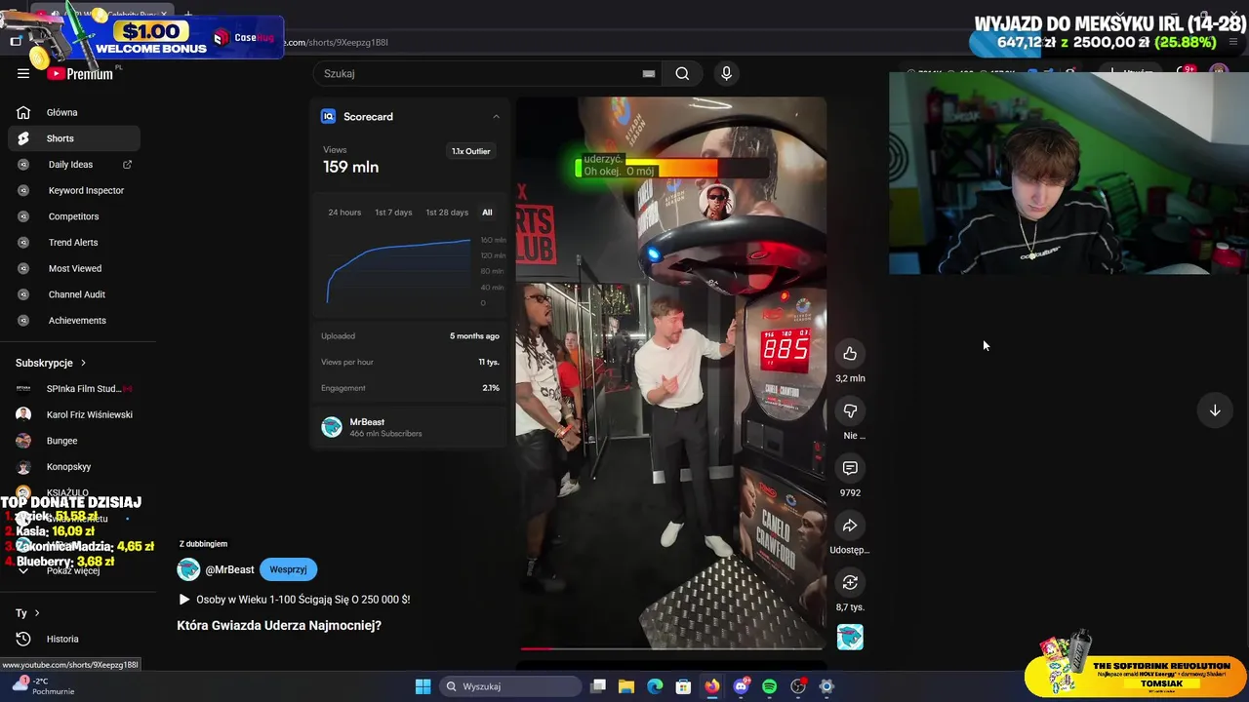Screen dimensions: 1249x702
Task: Select the 1st 7 days chart tab
Action: 393,213
